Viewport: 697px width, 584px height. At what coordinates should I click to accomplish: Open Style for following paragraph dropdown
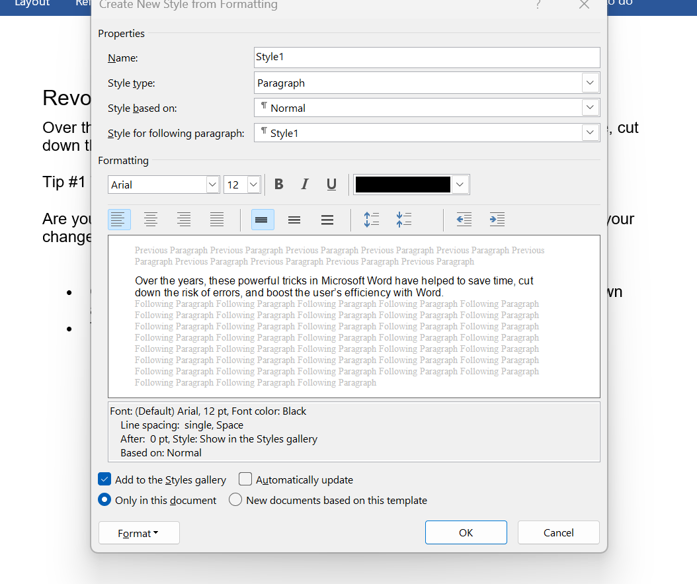click(x=590, y=132)
